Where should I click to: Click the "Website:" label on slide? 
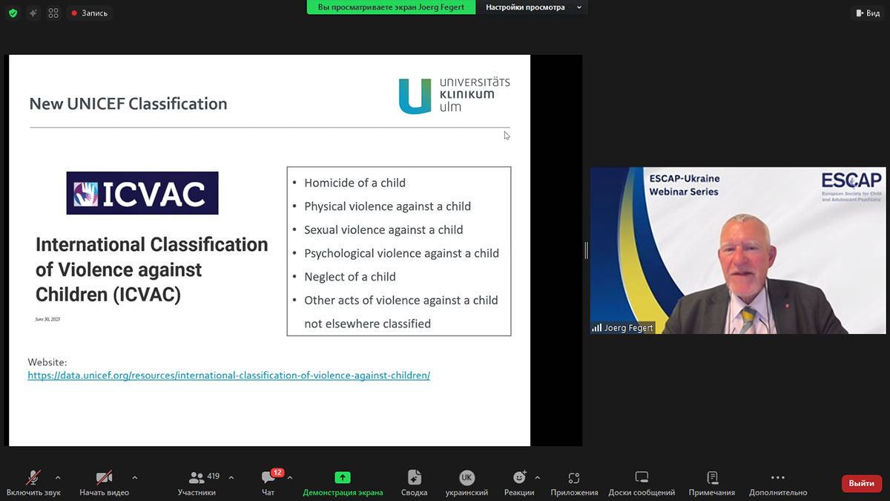pos(47,362)
